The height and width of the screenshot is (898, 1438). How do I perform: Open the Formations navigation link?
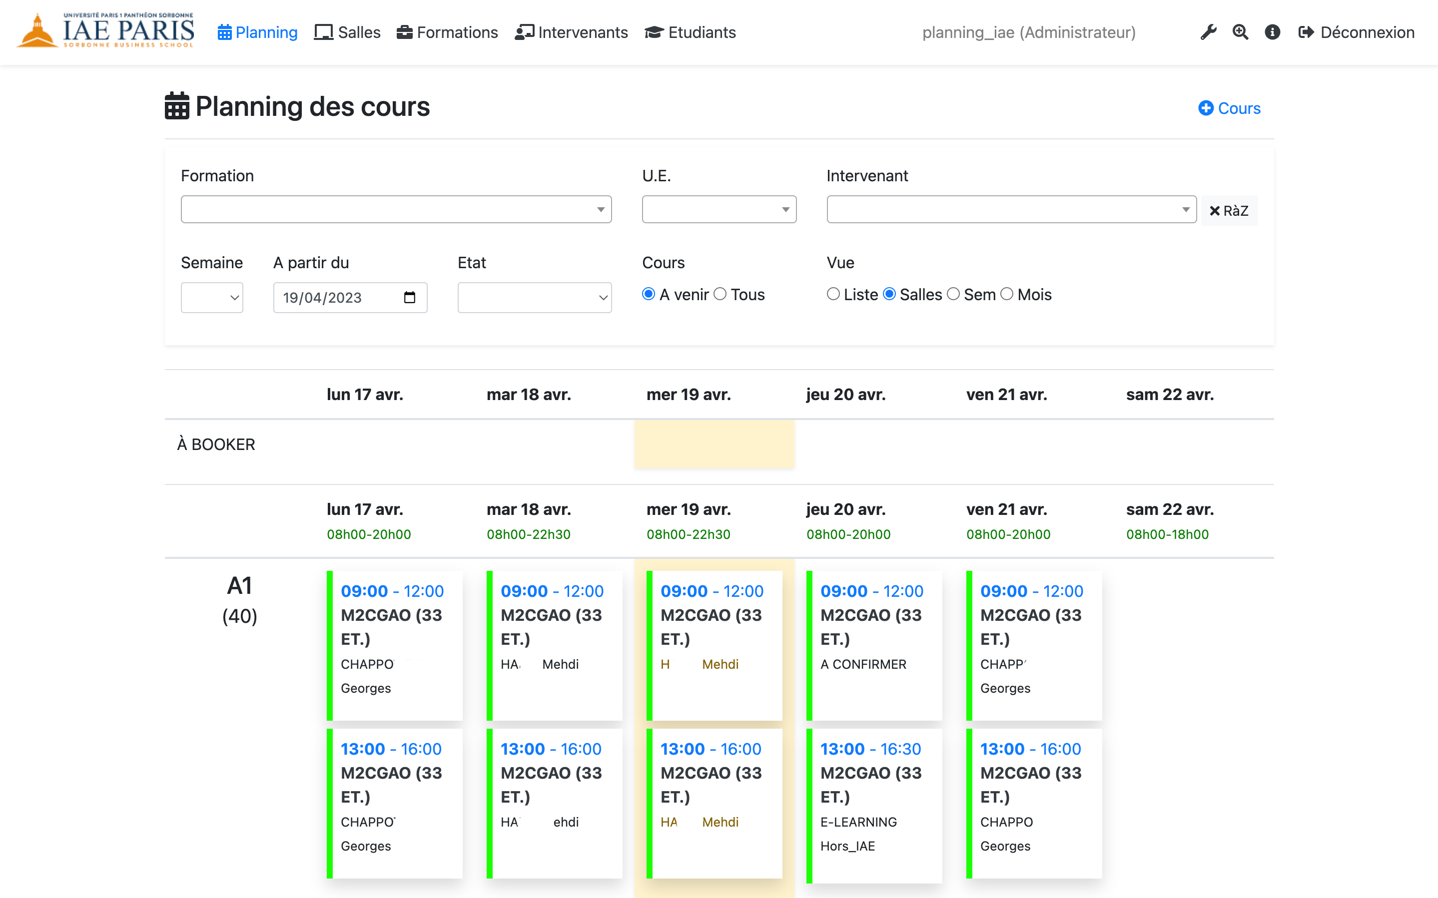pyautogui.click(x=447, y=32)
